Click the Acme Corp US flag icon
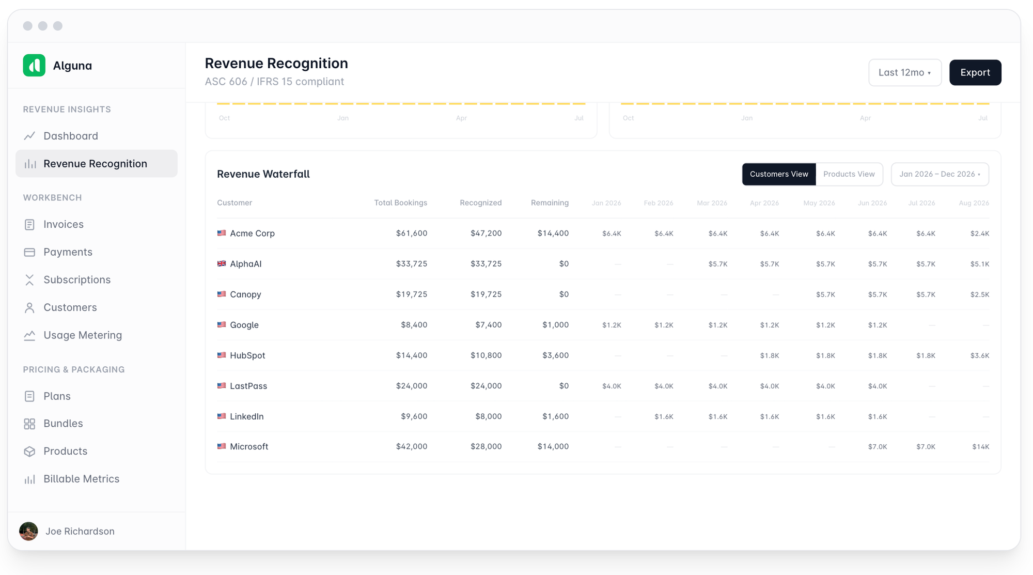1033x575 pixels. [222, 233]
